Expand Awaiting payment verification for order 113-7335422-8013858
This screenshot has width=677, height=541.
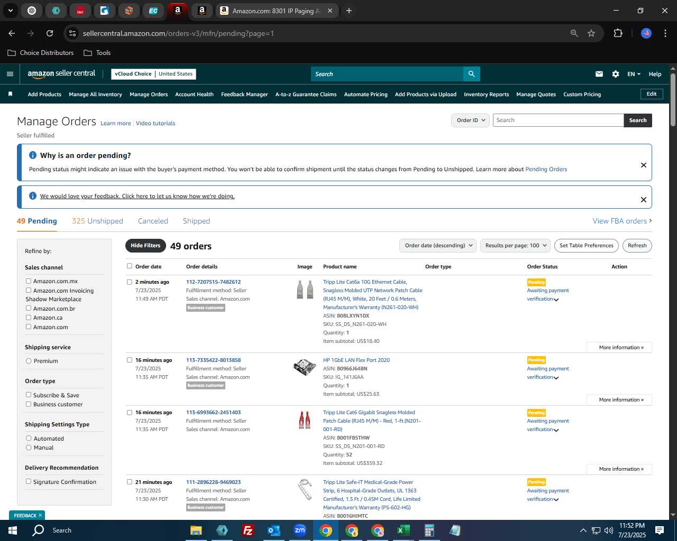pyautogui.click(x=548, y=373)
